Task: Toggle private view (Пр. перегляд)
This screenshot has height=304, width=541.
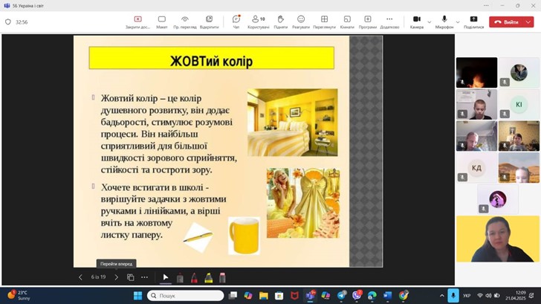Action: (185, 21)
